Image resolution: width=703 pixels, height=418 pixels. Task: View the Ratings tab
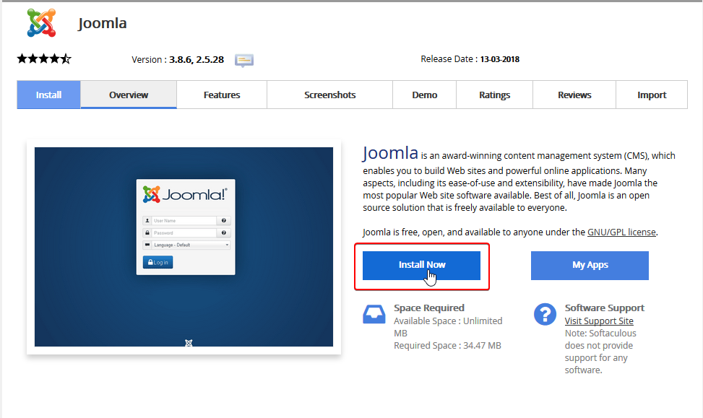pos(494,95)
